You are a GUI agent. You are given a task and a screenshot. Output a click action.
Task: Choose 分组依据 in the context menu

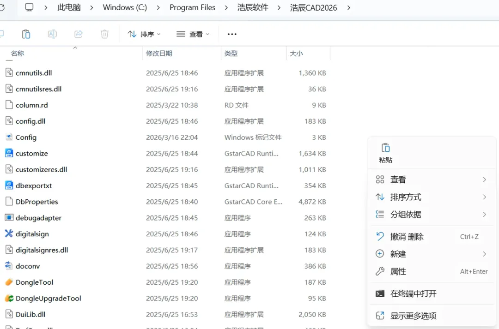coord(432,214)
